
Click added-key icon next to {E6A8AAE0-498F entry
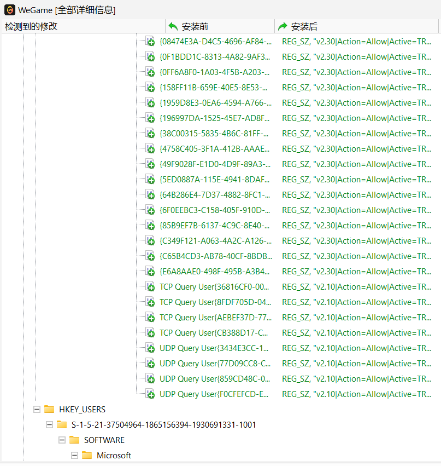click(150, 271)
